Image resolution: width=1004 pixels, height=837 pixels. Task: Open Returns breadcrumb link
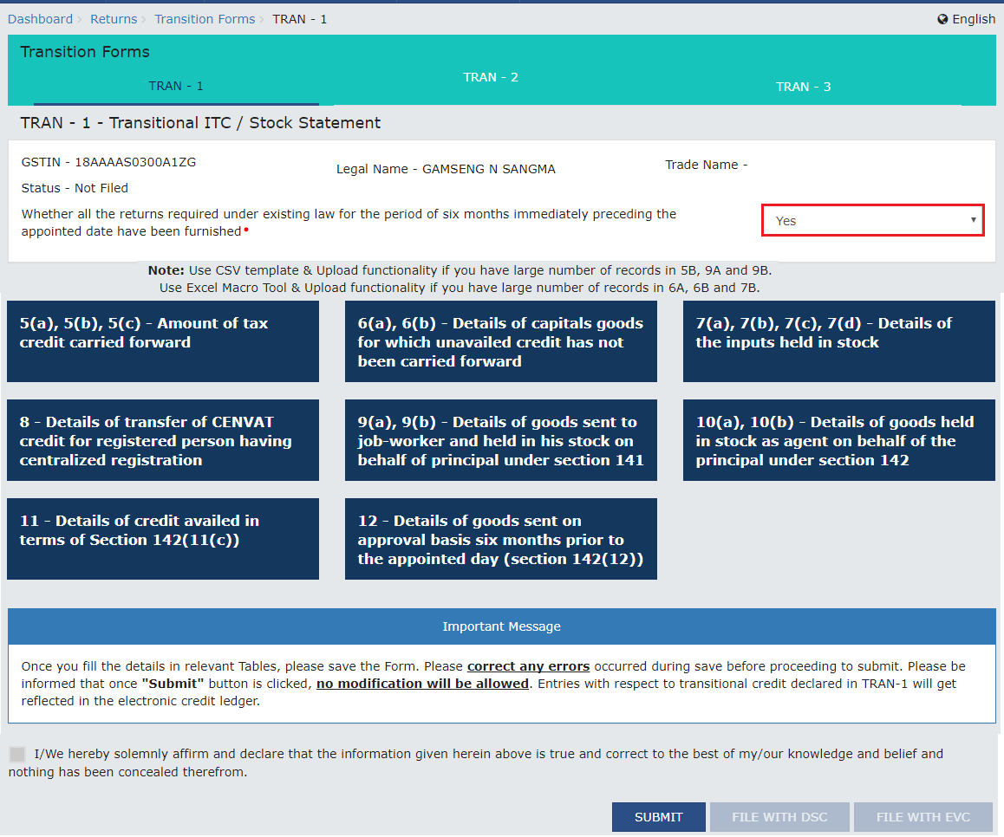tap(114, 19)
